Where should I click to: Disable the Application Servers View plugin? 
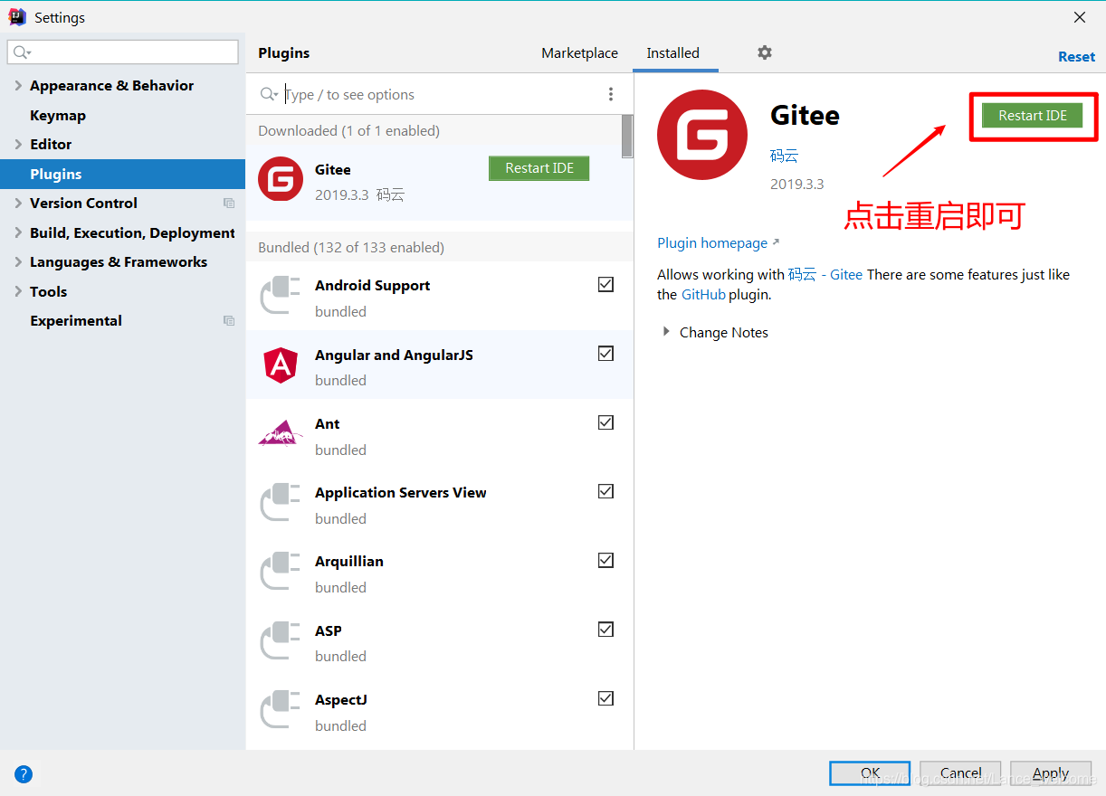coord(606,491)
